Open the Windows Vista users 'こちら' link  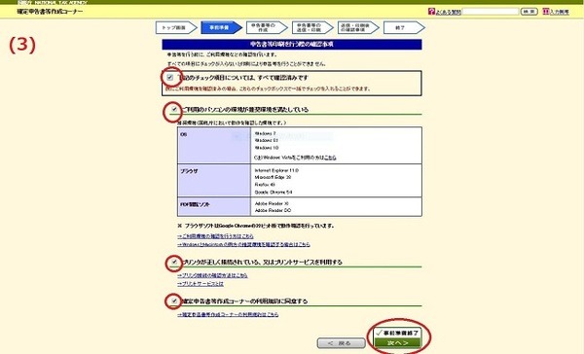(330, 158)
